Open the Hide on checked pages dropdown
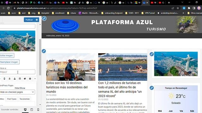This screenshot has width=202, height=113. 17,92
